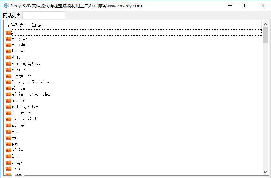Select the upload folder row text
The width and height of the screenshot is (271, 178).
[26, 63]
